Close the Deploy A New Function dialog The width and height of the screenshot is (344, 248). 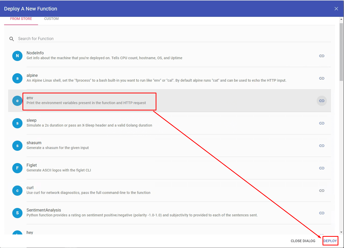[x=336, y=9]
